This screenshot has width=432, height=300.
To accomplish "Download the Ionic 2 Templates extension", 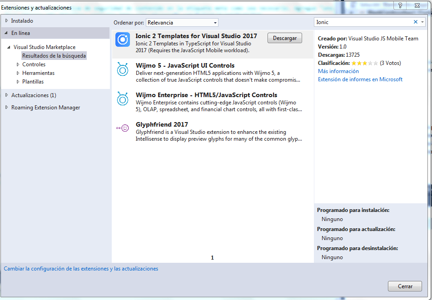I will (284, 38).
